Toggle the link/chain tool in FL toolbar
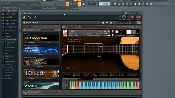This screenshot has height=98, width=175. pos(79,4)
